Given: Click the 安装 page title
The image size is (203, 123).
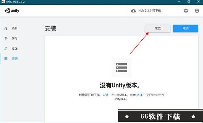Looking at the screenshot, I should pos(50,28).
